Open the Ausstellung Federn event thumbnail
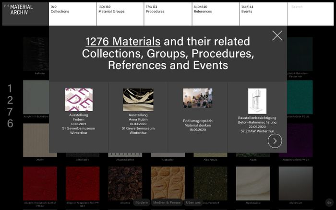This screenshot has width=336, height=210. tap(79, 100)
